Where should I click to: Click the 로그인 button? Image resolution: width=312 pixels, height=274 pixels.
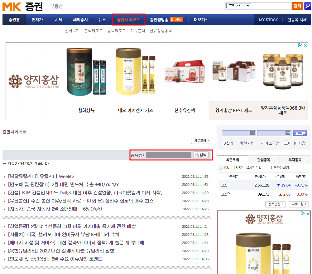(x=300, y=133)
